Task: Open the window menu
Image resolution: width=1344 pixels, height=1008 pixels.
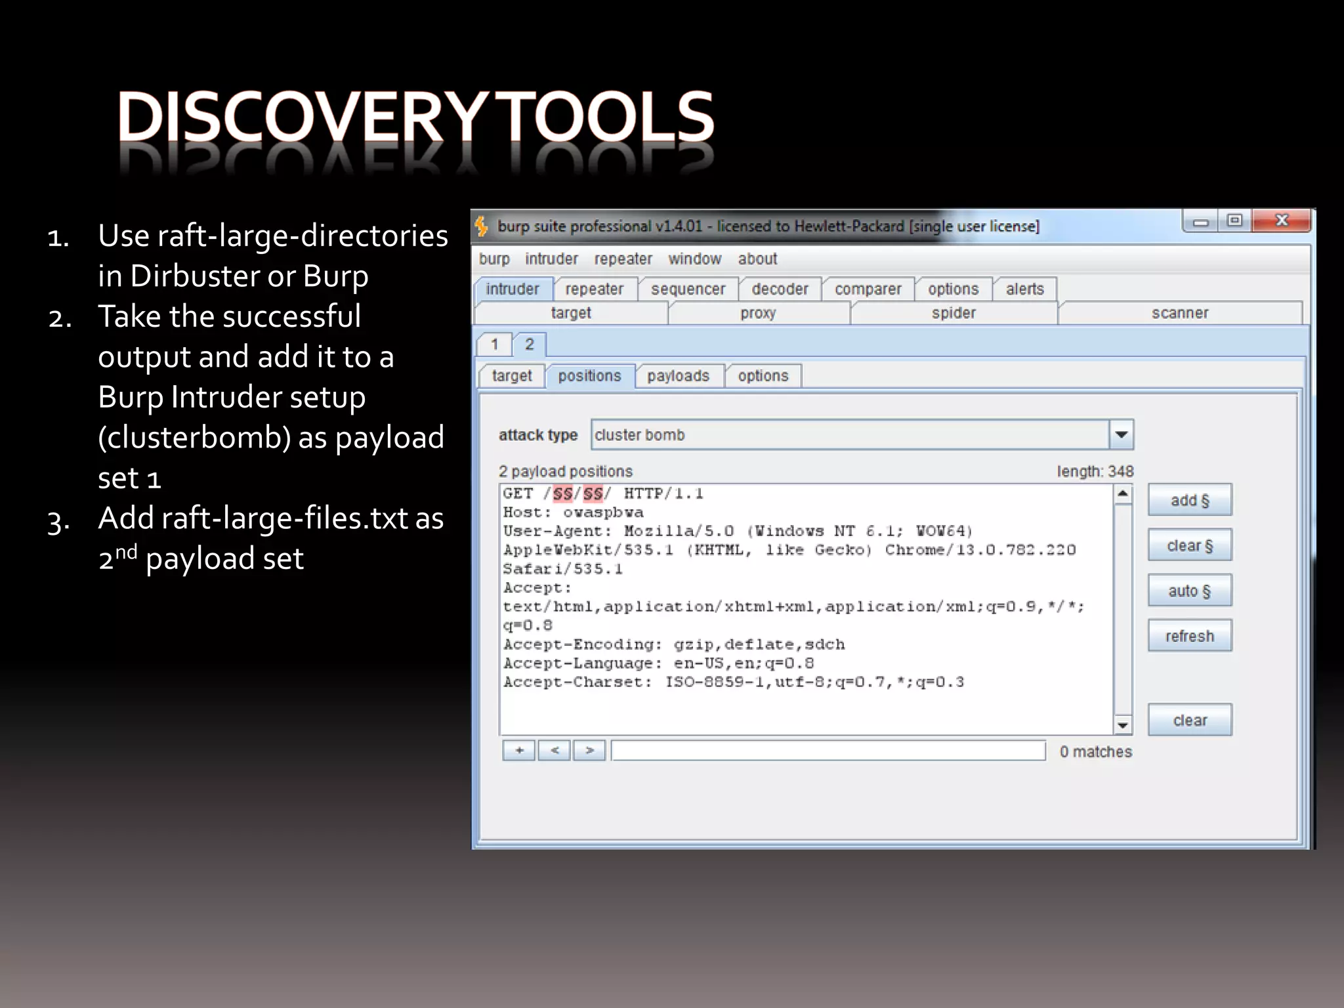Action: (x=694, y=259)
